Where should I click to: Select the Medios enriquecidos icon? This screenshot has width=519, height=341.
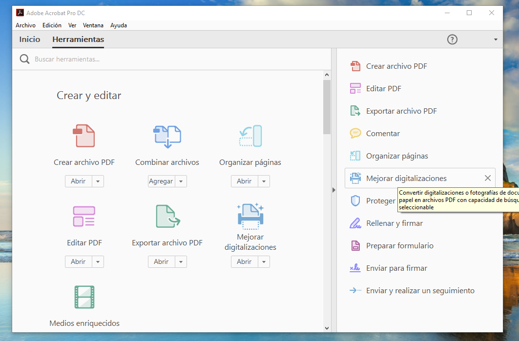(84, 297)
